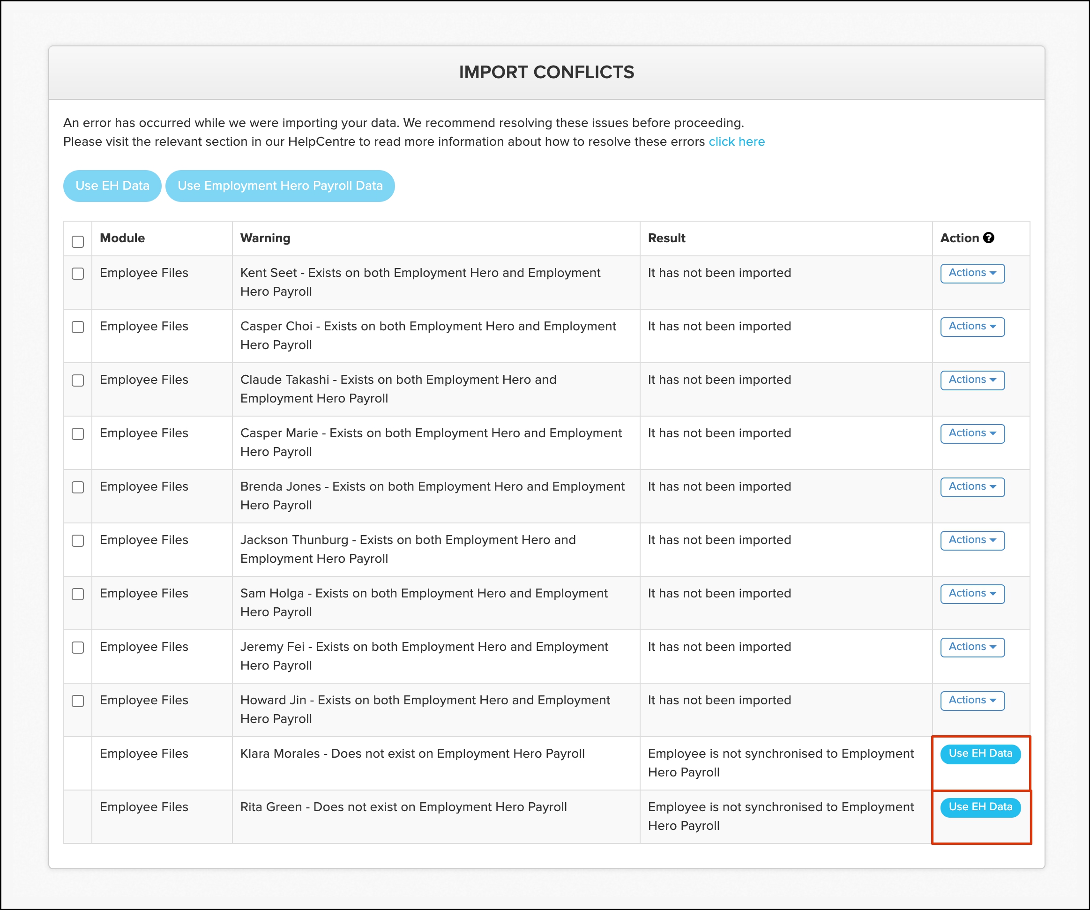This screenshot has width=1090, height=910.
Task: Check the Howard Jin row checkbox
Action: tap(78, 701)
